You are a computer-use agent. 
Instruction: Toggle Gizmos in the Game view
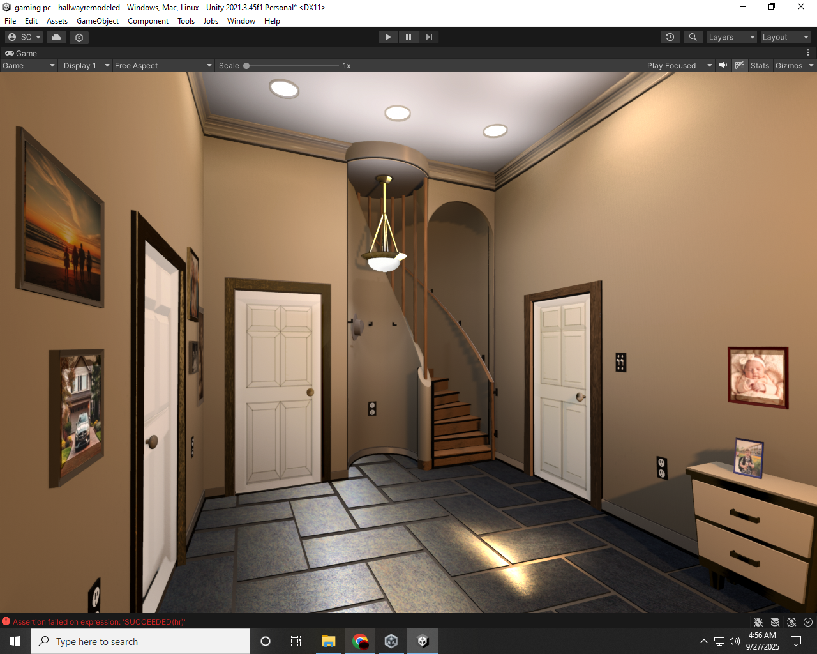tap(789, 65)
